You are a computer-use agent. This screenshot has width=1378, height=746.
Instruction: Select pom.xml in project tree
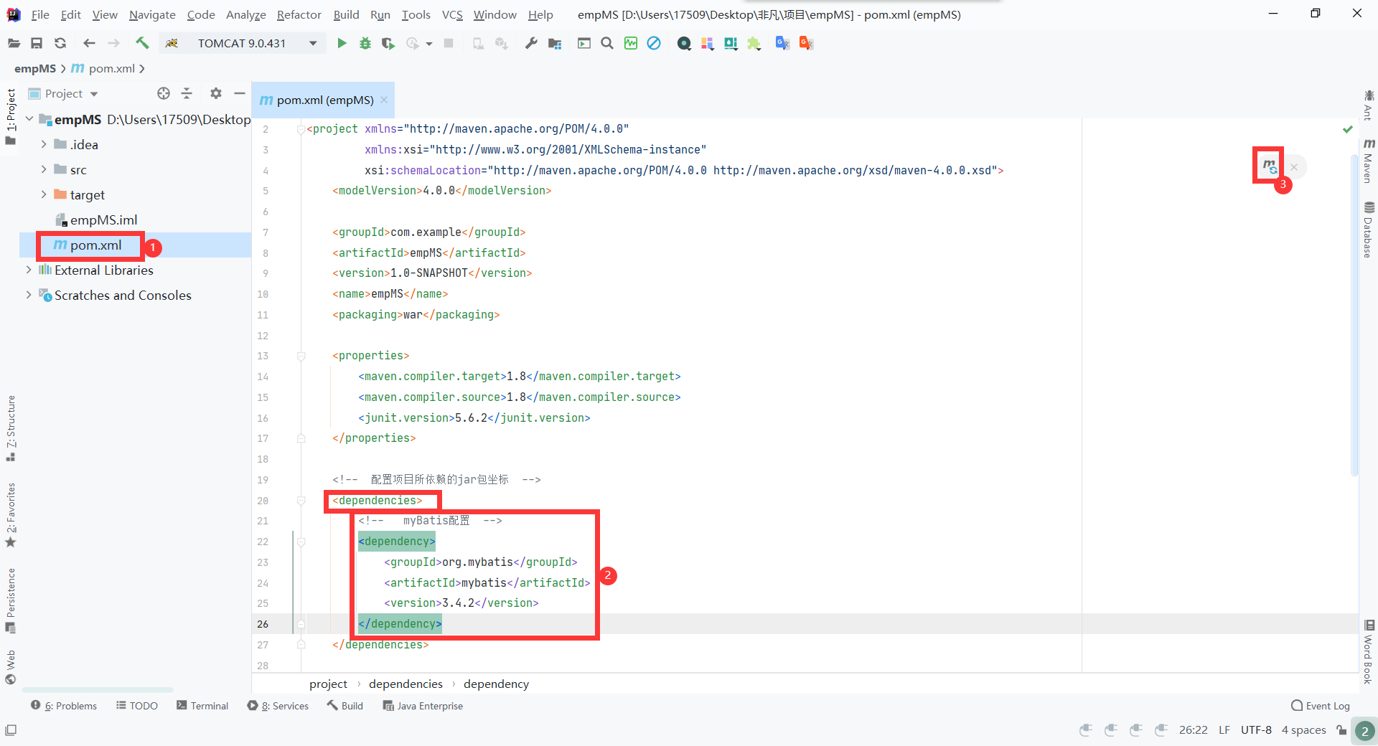[88, 245]
